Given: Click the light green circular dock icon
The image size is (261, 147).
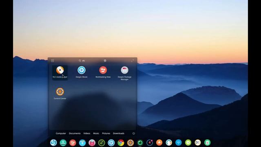Looking at the screenshot, I should click(x=188, y=143).
